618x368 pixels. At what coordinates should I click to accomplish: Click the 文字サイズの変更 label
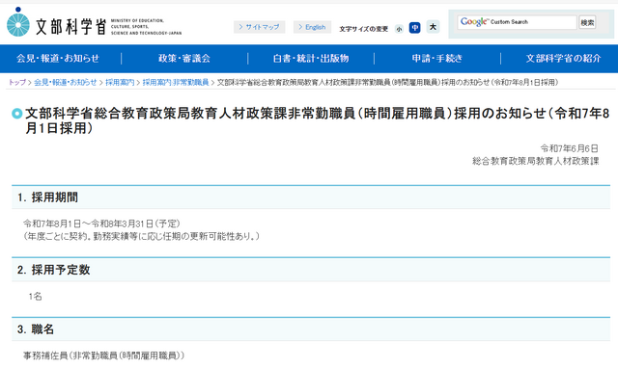pyautogui.click(x=363, y=29)
